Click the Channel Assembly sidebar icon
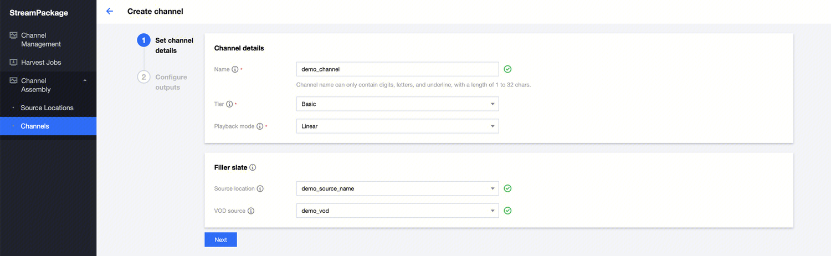The width and height of the screenshot is (831, 256). [14, 81]
